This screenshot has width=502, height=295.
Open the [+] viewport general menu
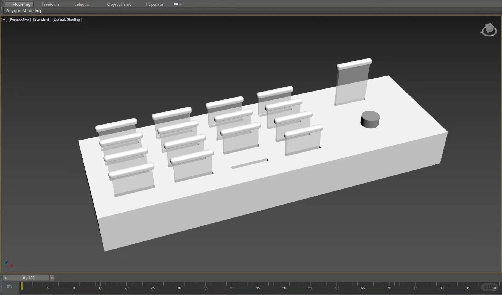coord(4,19)
